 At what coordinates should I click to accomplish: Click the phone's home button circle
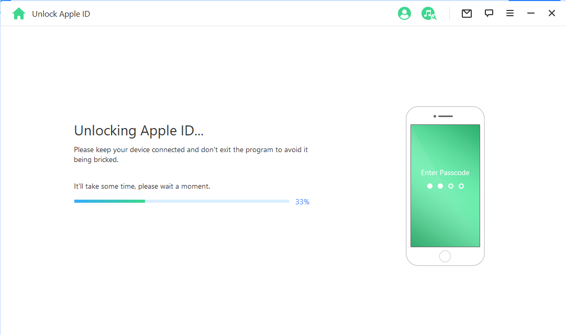445,256
